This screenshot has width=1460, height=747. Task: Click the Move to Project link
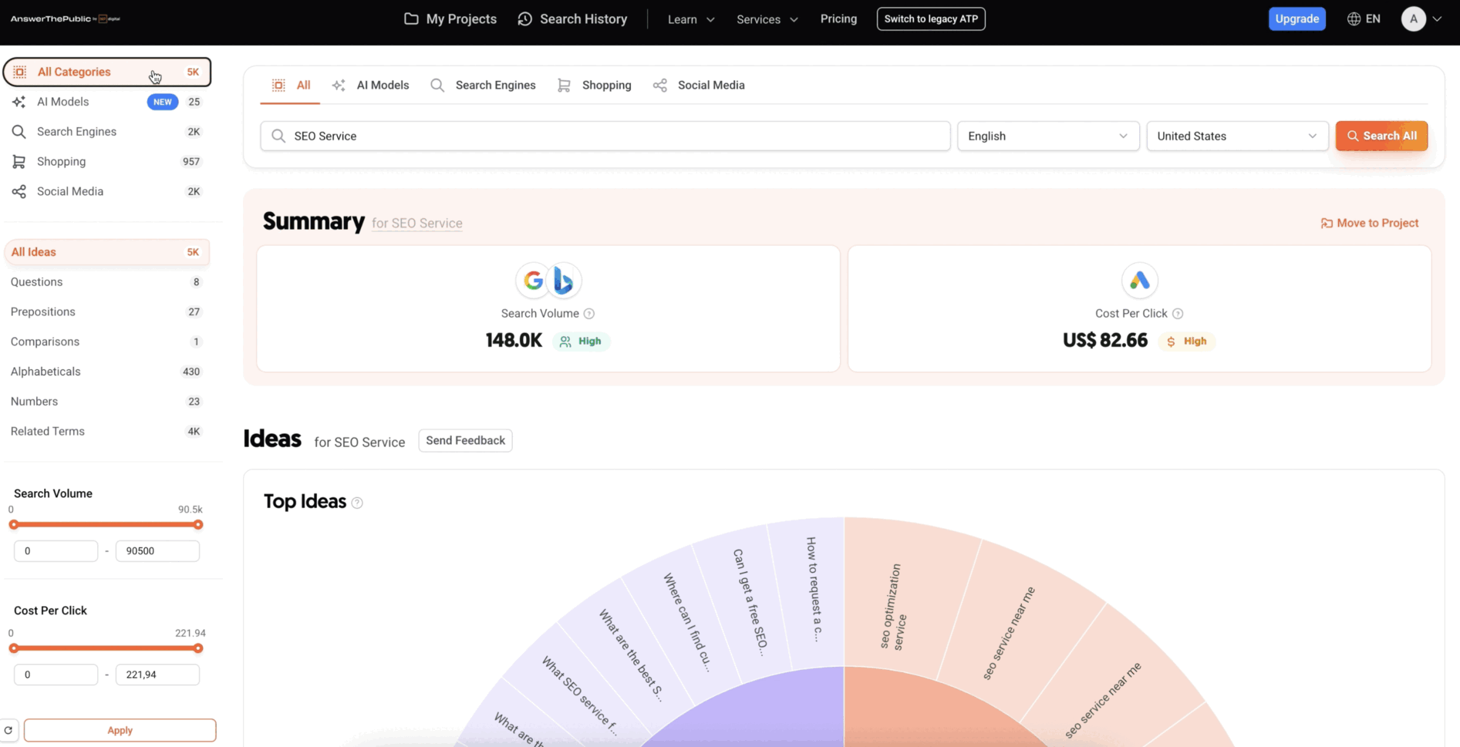1369,224
